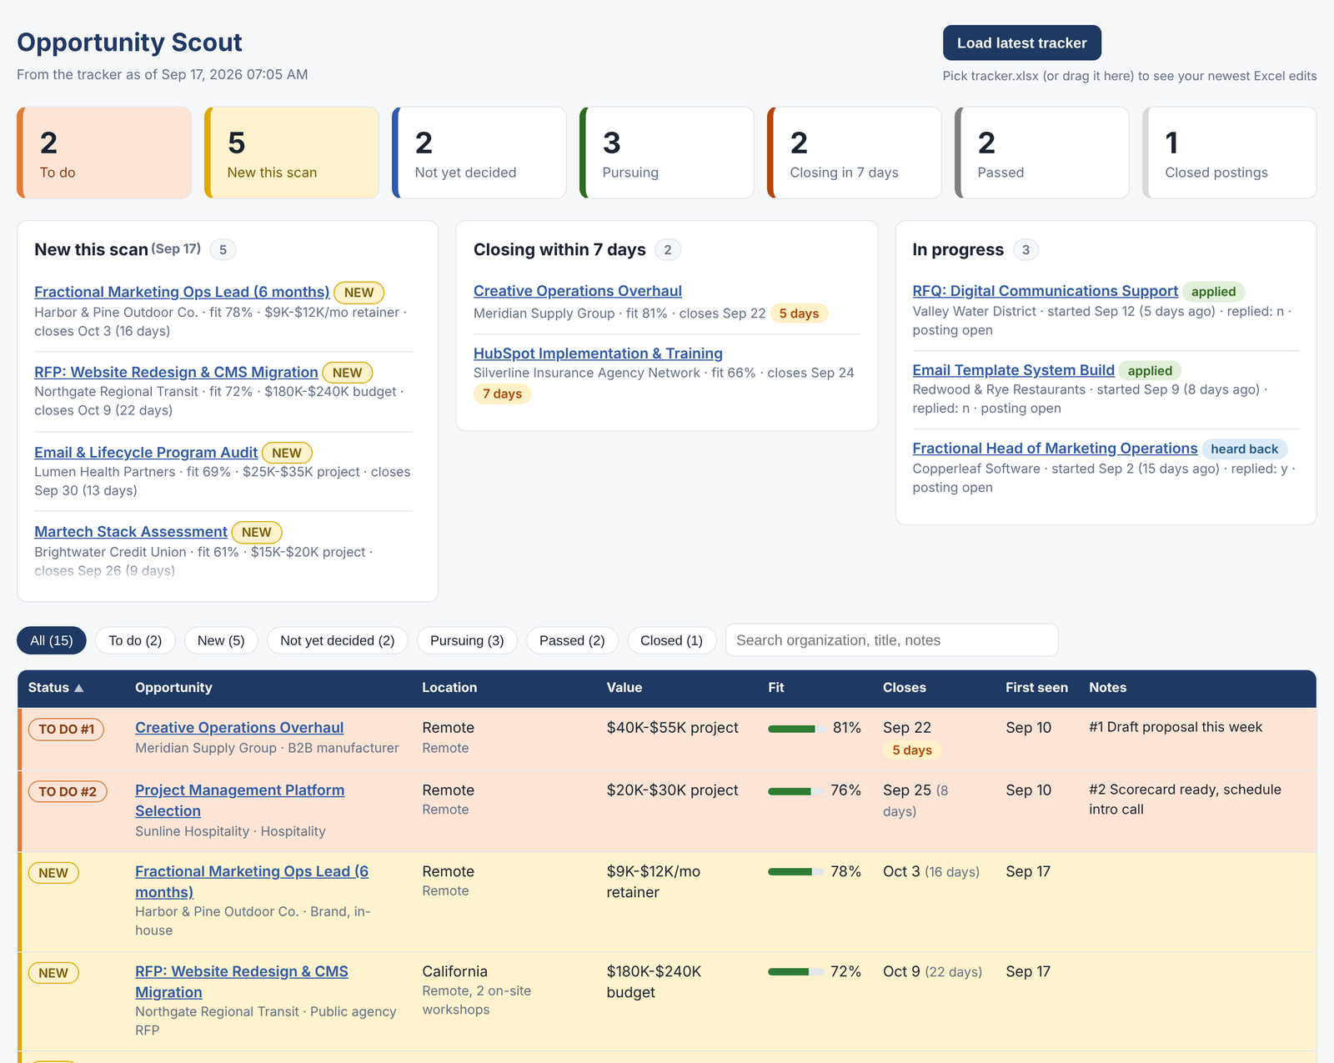Open Email & Lifecycle Program Audit link
1334x1063 pixels.
[146, 452]
